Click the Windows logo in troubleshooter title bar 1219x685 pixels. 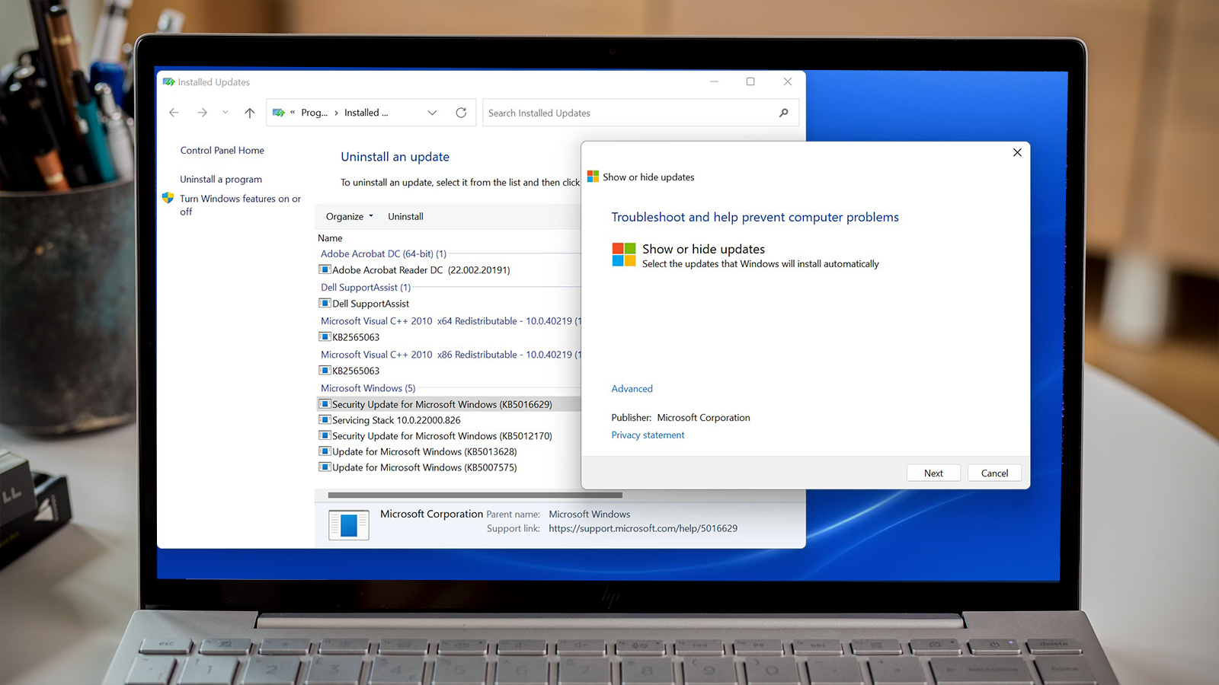point(593,177)
